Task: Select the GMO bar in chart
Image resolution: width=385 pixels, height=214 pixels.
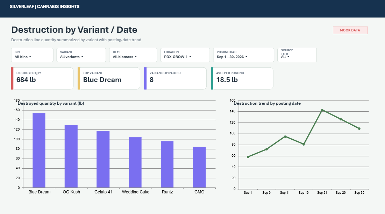Action: (x=199, y=168)
